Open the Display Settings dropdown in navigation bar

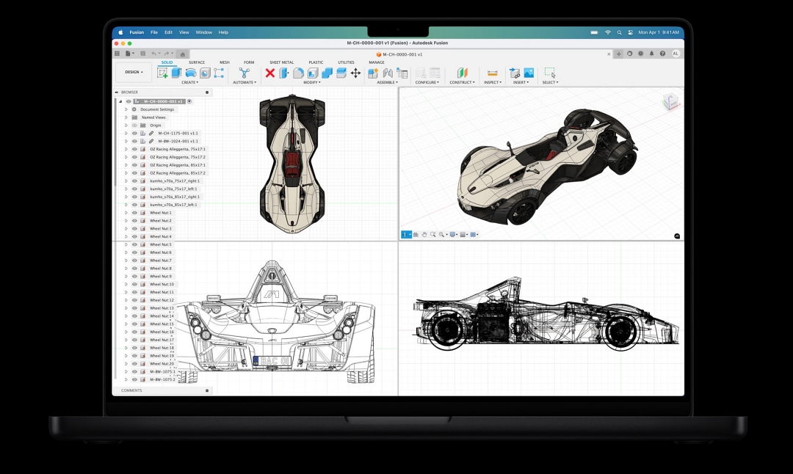454,235
